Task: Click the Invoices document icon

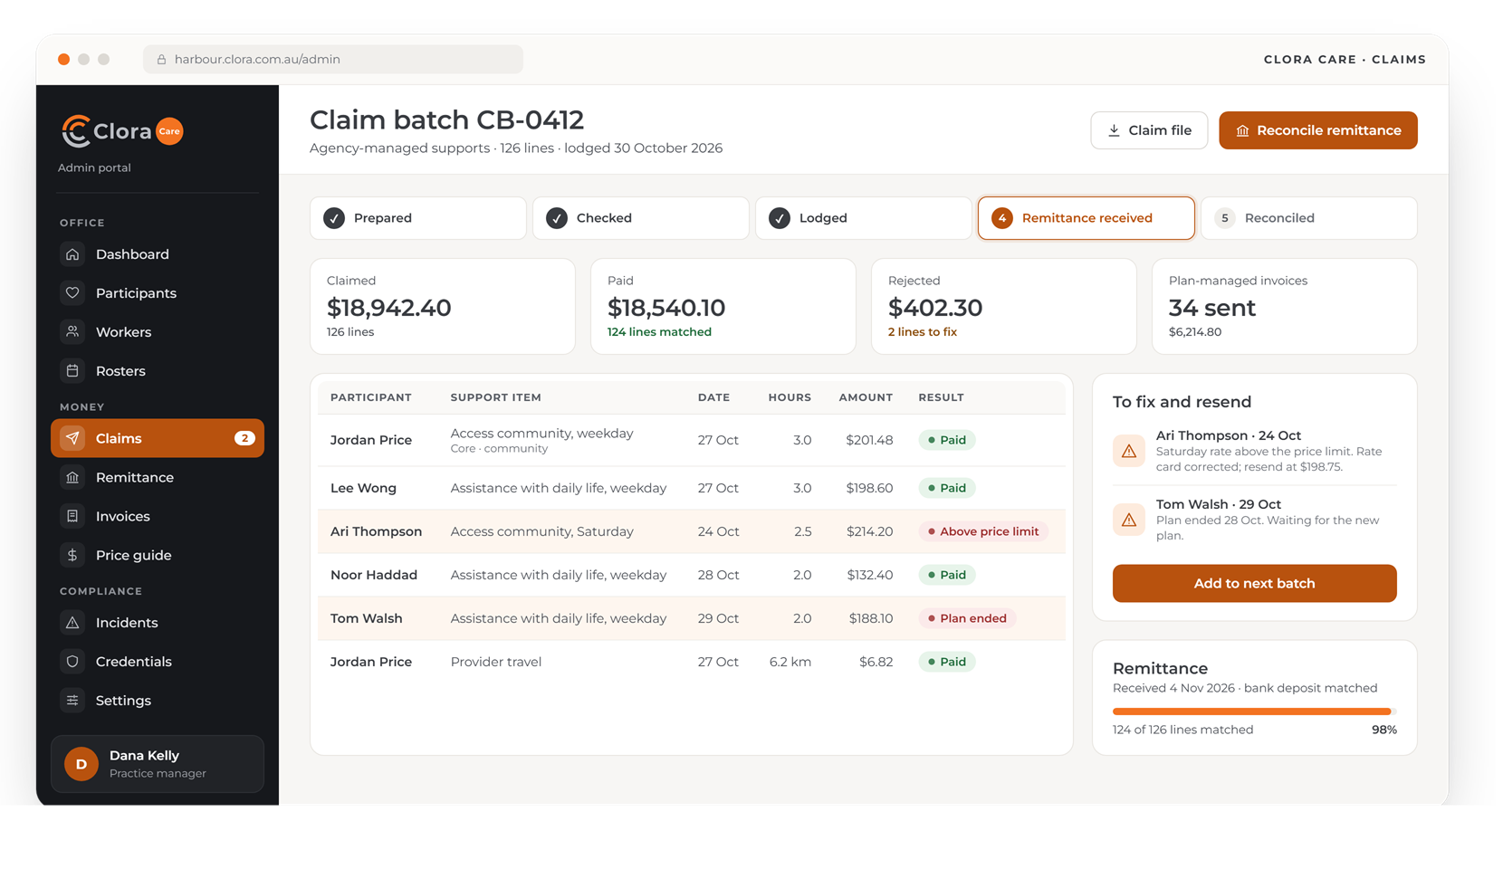Action: coord(72,516)
